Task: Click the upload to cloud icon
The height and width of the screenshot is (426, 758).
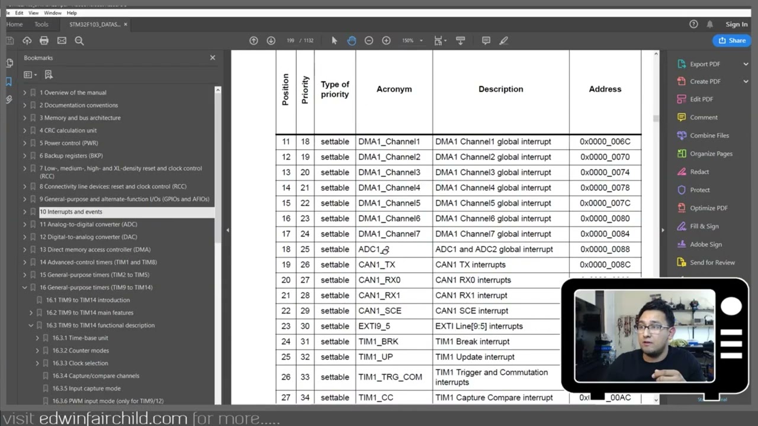Action: pyautogui.click(x=27, y=40)
